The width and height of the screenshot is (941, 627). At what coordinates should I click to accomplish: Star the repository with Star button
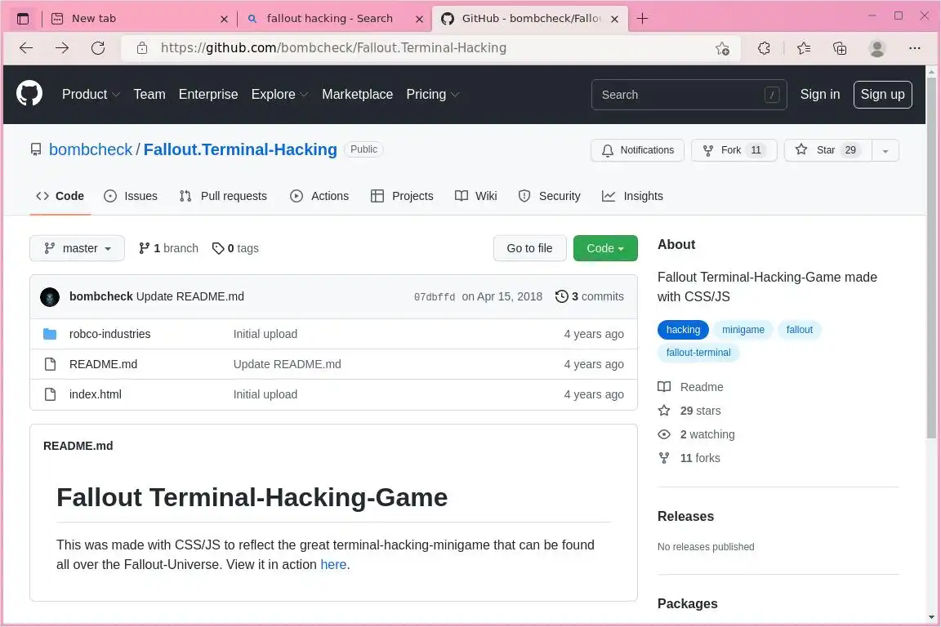pos(827,150)
